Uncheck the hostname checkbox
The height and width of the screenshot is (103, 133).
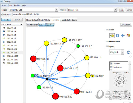pyautogui.click(x=111, y=67)
